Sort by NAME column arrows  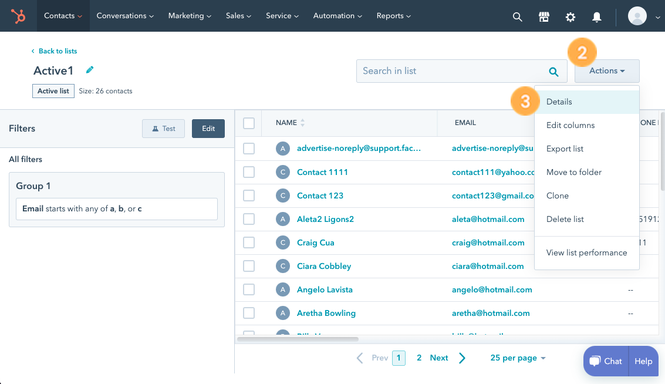click(302, 123)
